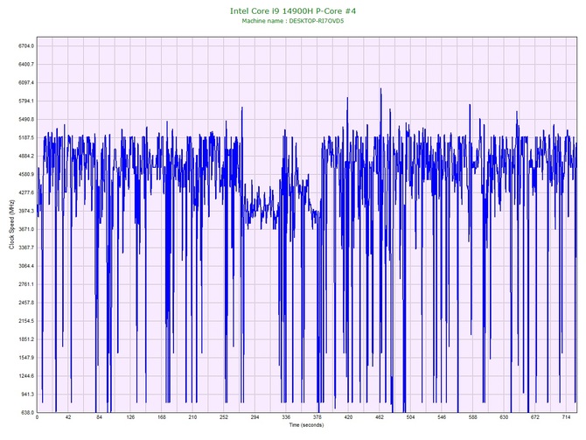Viewport: 586px width, 440px height.
Task: Click the 3064.4 y-axis value
Action: point(26,266)
